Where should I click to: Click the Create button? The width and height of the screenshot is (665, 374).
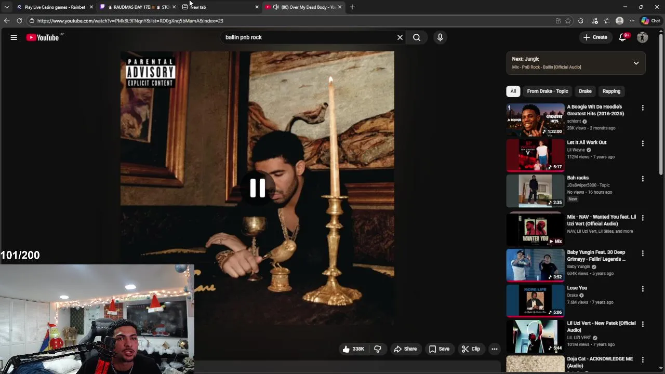tap(595, 37)
